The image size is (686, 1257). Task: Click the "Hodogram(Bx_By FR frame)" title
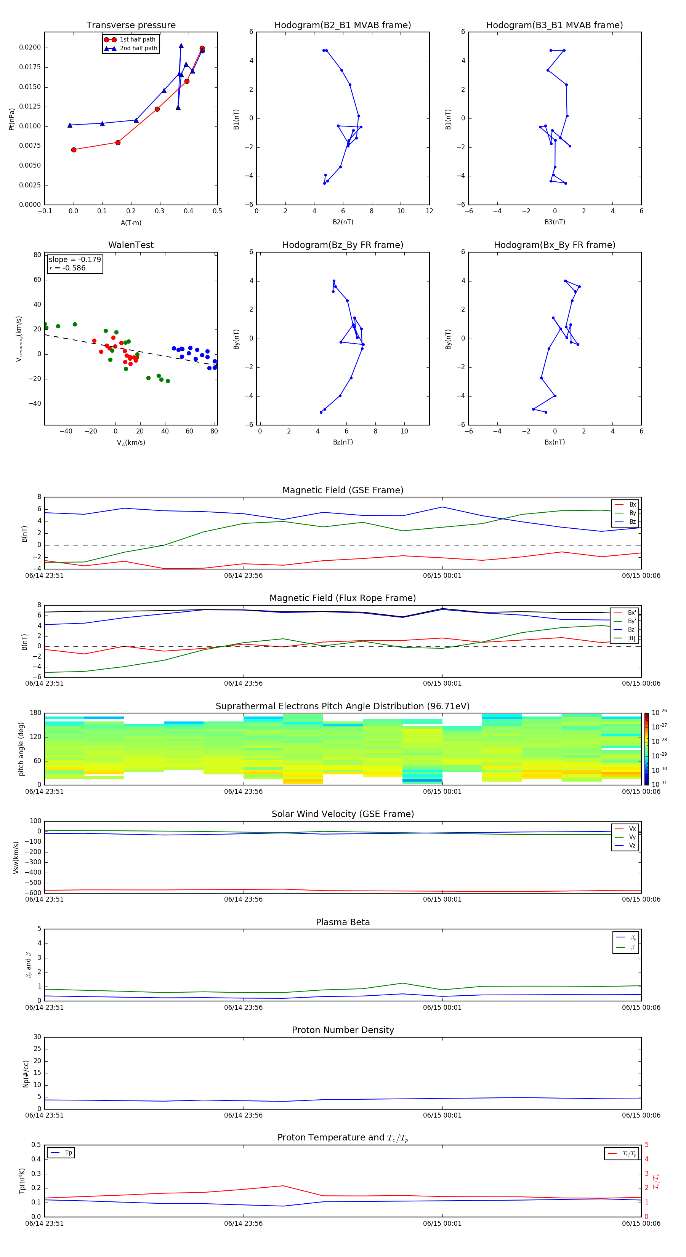(x=555, y=245)
